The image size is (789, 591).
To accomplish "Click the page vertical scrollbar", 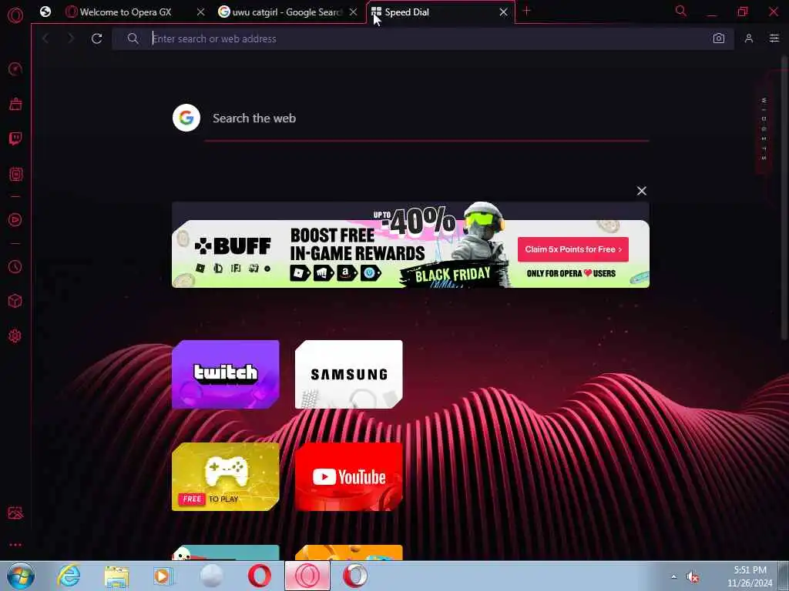I will [x=784, y=196].
